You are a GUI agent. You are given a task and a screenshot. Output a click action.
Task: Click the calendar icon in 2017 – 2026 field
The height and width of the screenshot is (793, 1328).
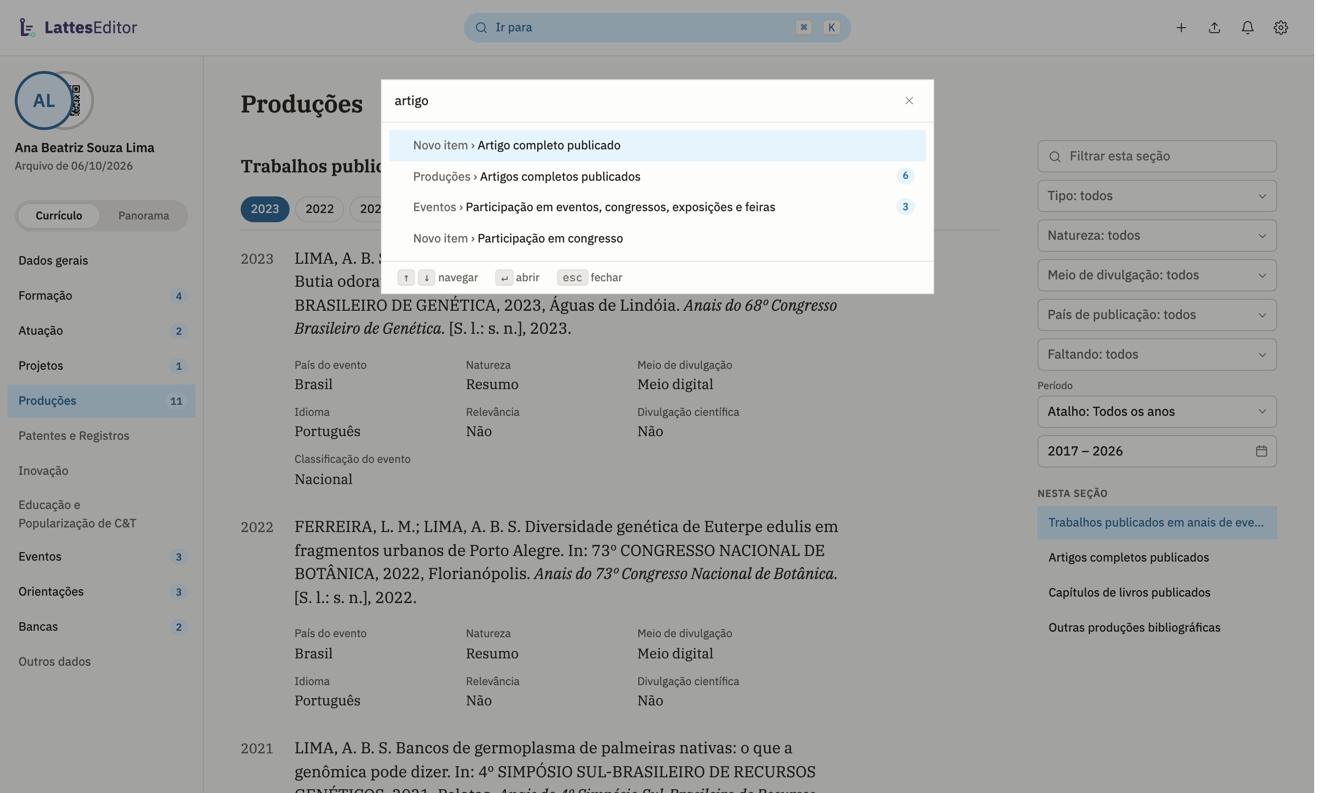point(1261,451)
